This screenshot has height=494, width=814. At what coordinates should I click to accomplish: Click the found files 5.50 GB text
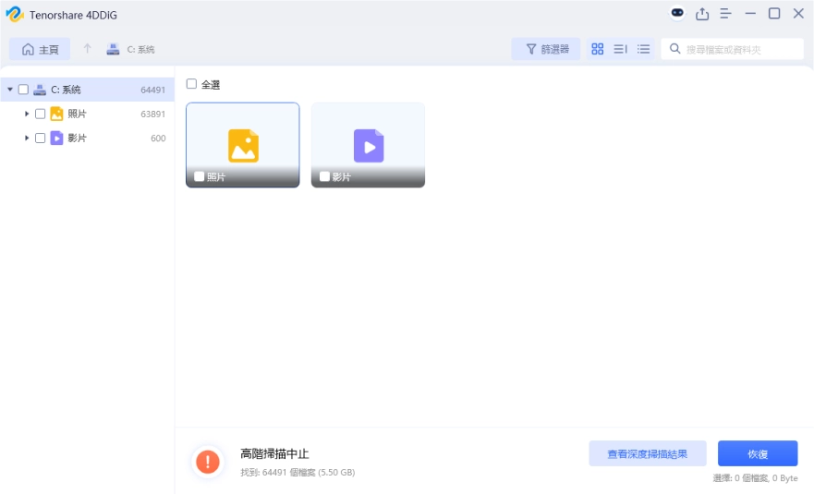[x=298, y=472]
